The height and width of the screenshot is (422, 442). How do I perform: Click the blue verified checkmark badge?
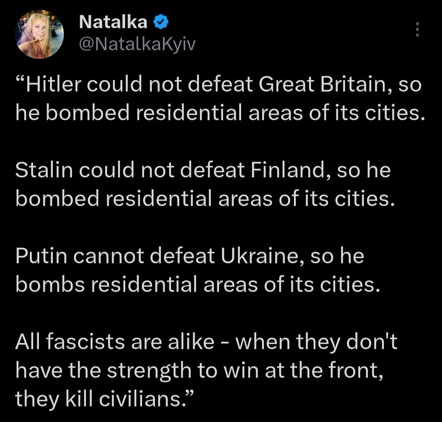160,22
